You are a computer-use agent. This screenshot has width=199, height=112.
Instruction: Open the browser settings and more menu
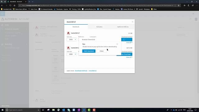click(197, 5)
